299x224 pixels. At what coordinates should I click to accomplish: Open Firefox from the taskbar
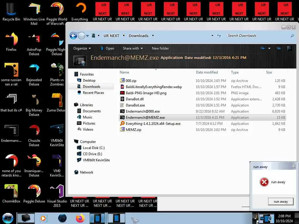80,218
